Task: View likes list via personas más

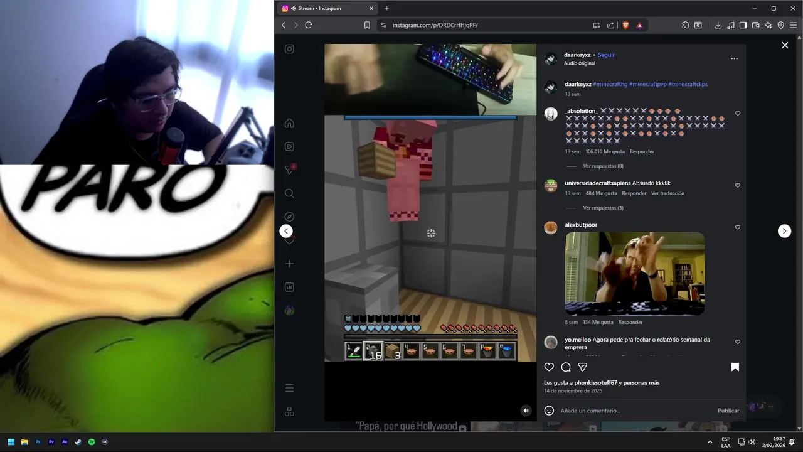Action: click(641, 383)
